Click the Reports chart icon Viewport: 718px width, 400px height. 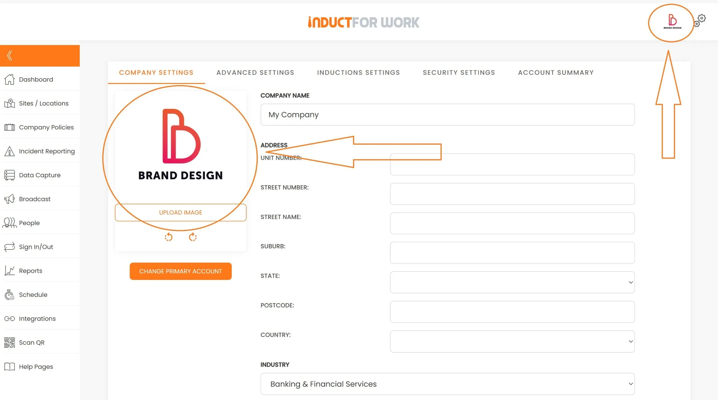pyautogui.click(x=10, y=271)
